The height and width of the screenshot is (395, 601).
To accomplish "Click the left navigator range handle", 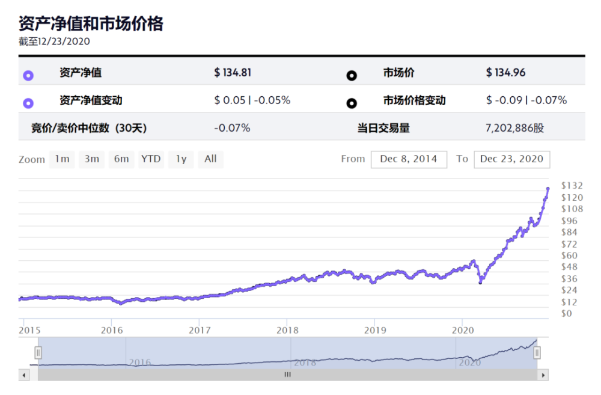I will (38, 352).
